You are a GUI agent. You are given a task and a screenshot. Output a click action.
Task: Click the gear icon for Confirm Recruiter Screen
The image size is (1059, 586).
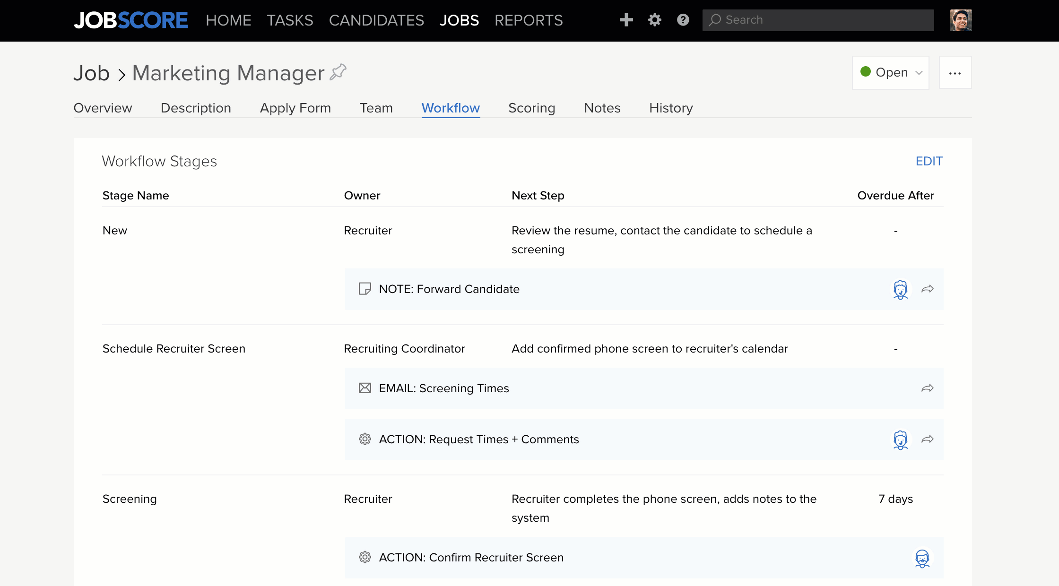click(365, 557)
